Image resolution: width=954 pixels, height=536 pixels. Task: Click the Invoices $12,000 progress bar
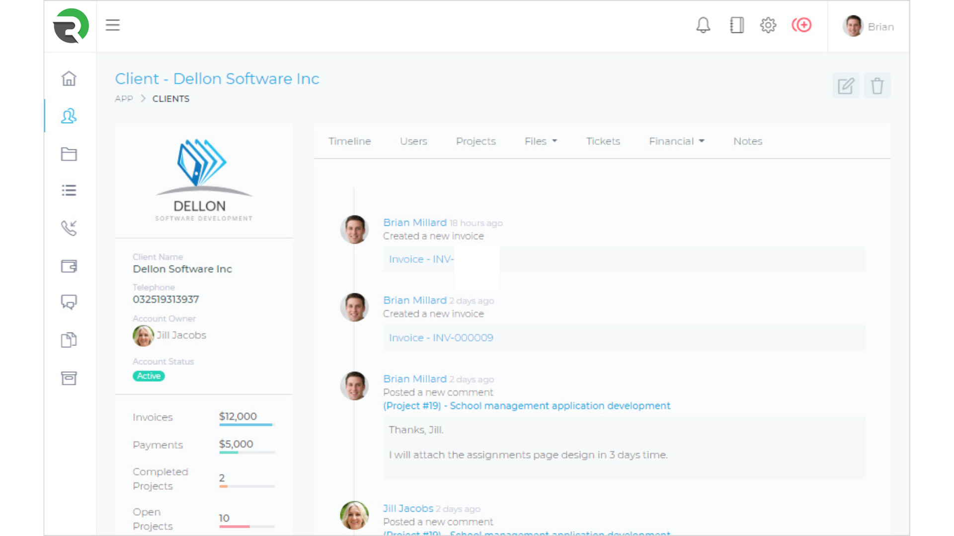coord(246,425)
